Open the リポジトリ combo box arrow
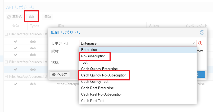This screenshot has width=213, height=112. tap(194, 43)
